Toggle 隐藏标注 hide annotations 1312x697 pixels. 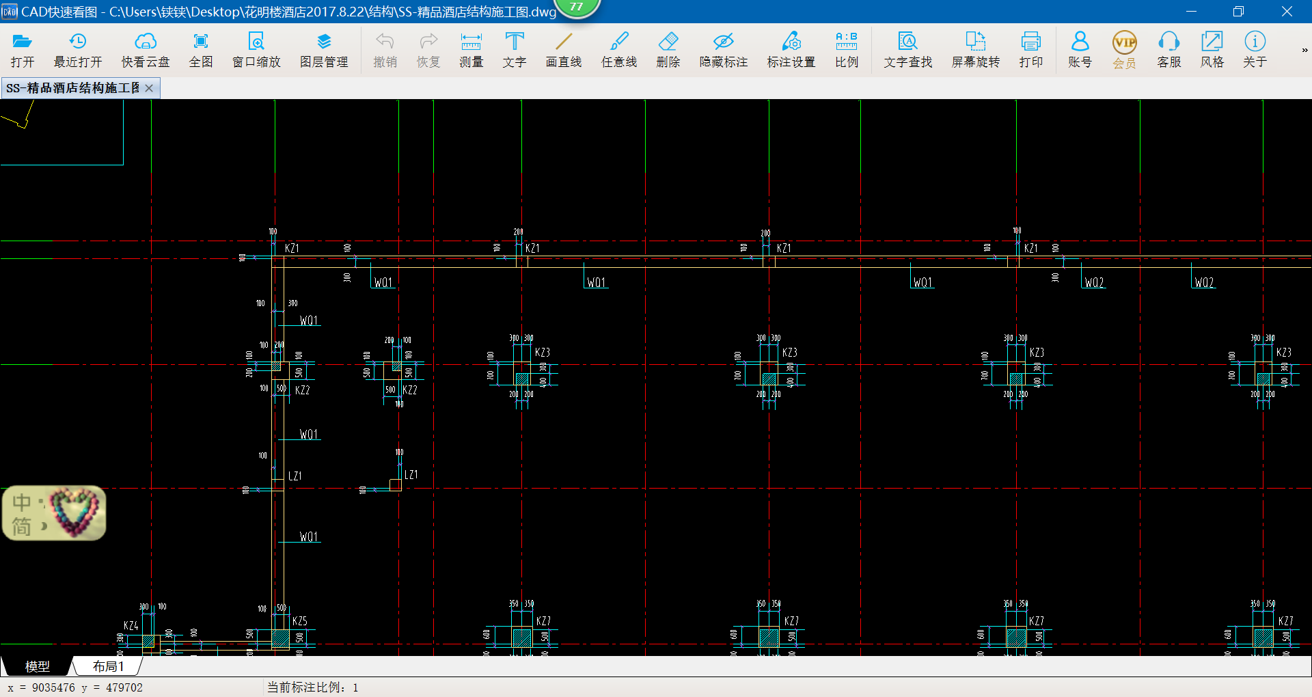tap(724, 51)
